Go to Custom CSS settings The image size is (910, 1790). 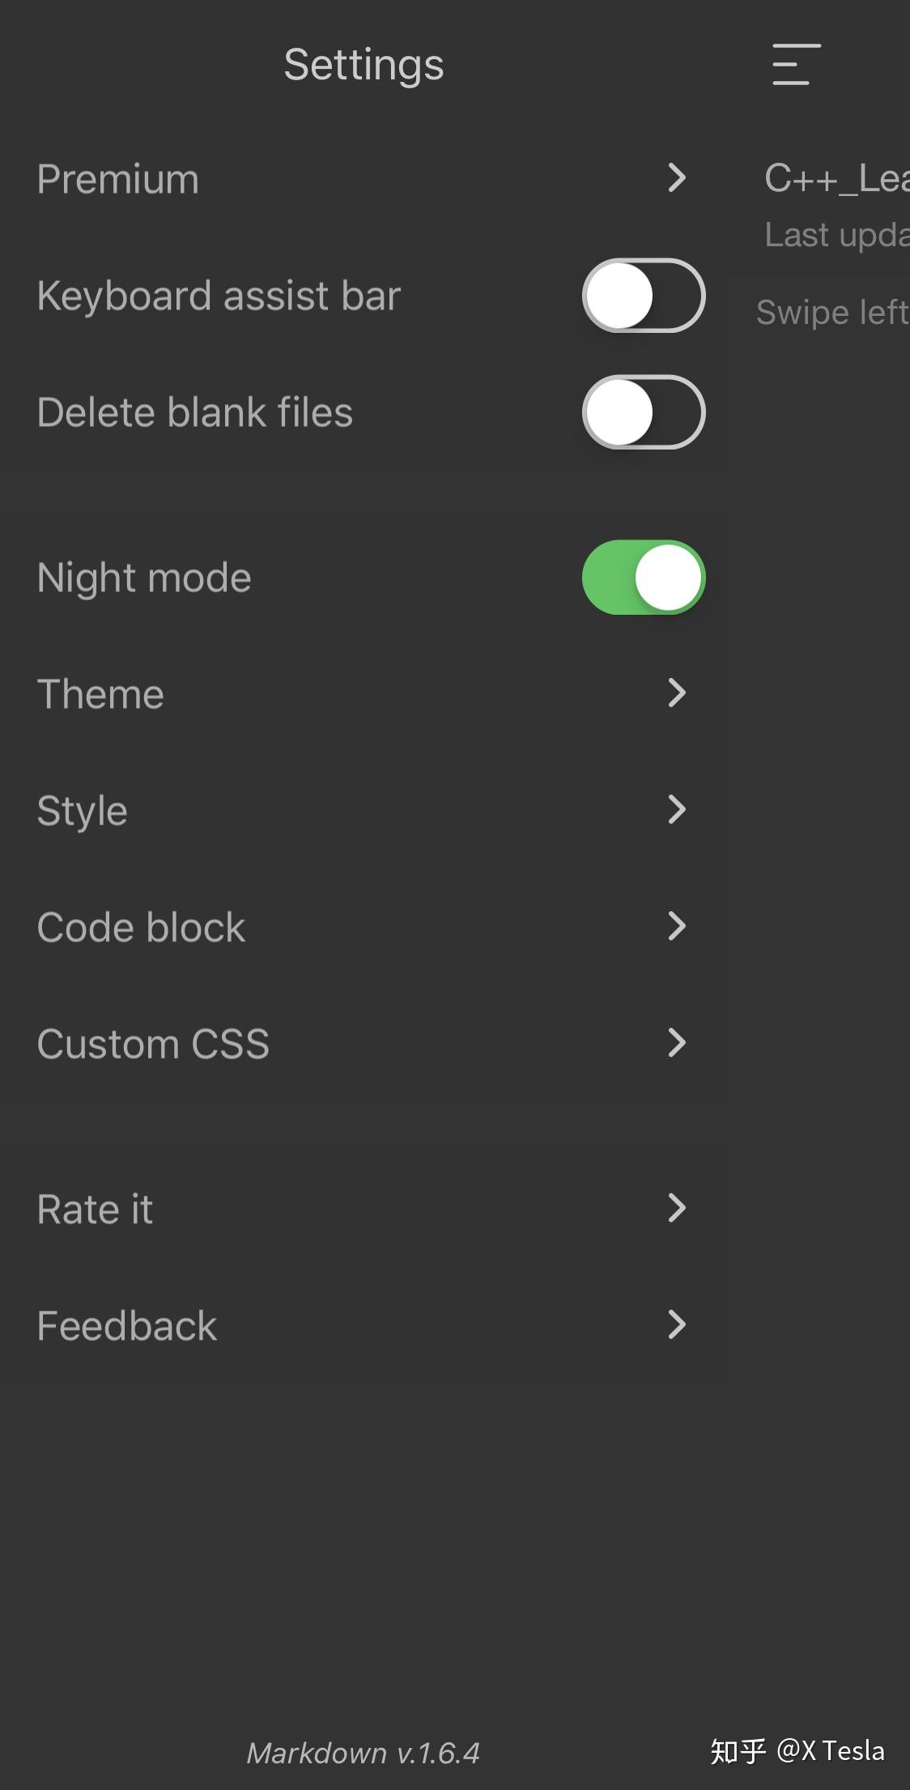click(x=154, y=1044)
